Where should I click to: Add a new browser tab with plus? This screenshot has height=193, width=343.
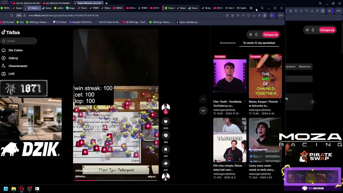pyautogui.click(x=251, y=8)
